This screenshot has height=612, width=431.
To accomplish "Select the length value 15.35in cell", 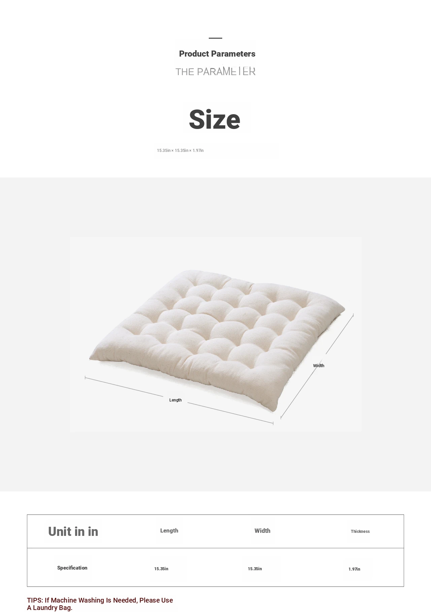I will 161,569.
